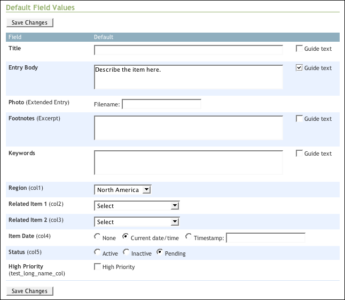Viewport: 345px width, 300px height.
Task: Choose the Current date/time radio button
Action: (126, 236)
